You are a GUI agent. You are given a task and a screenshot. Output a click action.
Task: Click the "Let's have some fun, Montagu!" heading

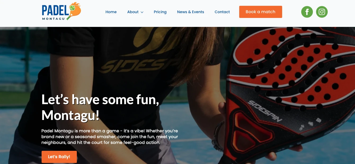point(100,107)
